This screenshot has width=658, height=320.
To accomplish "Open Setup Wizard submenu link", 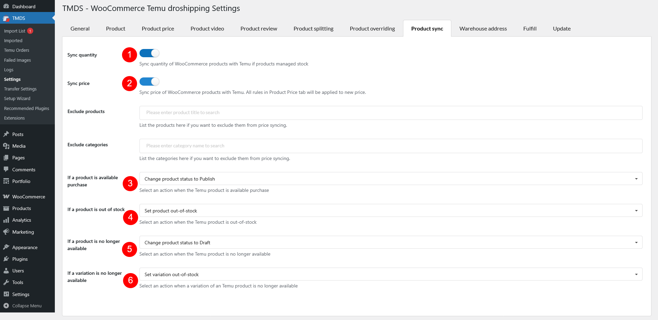I will point(17,98).
